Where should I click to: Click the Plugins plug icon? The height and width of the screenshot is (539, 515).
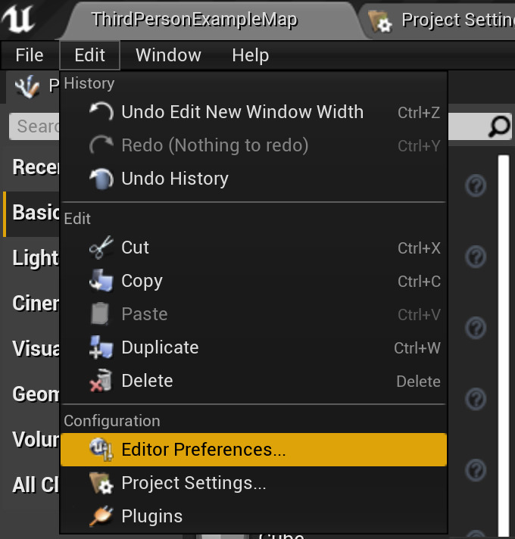101,516
